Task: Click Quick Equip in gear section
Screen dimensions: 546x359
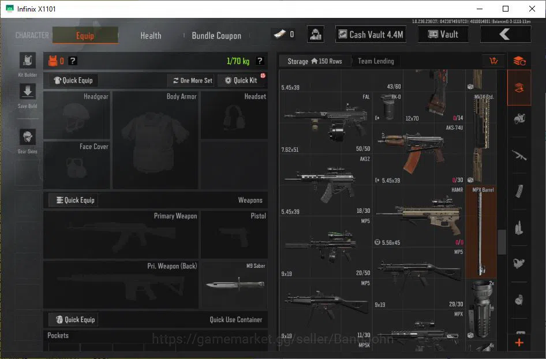Action: coord(73,80)
